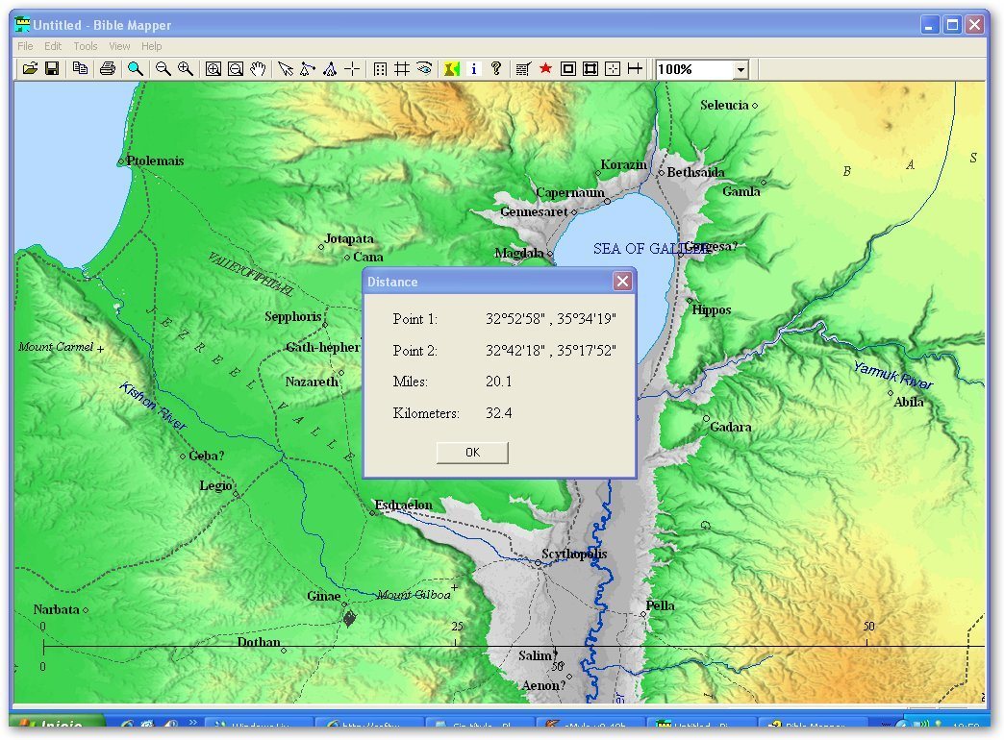The image size is (1004, 740).
Task: Open the View menu
Action: click(x=119, y=45)
